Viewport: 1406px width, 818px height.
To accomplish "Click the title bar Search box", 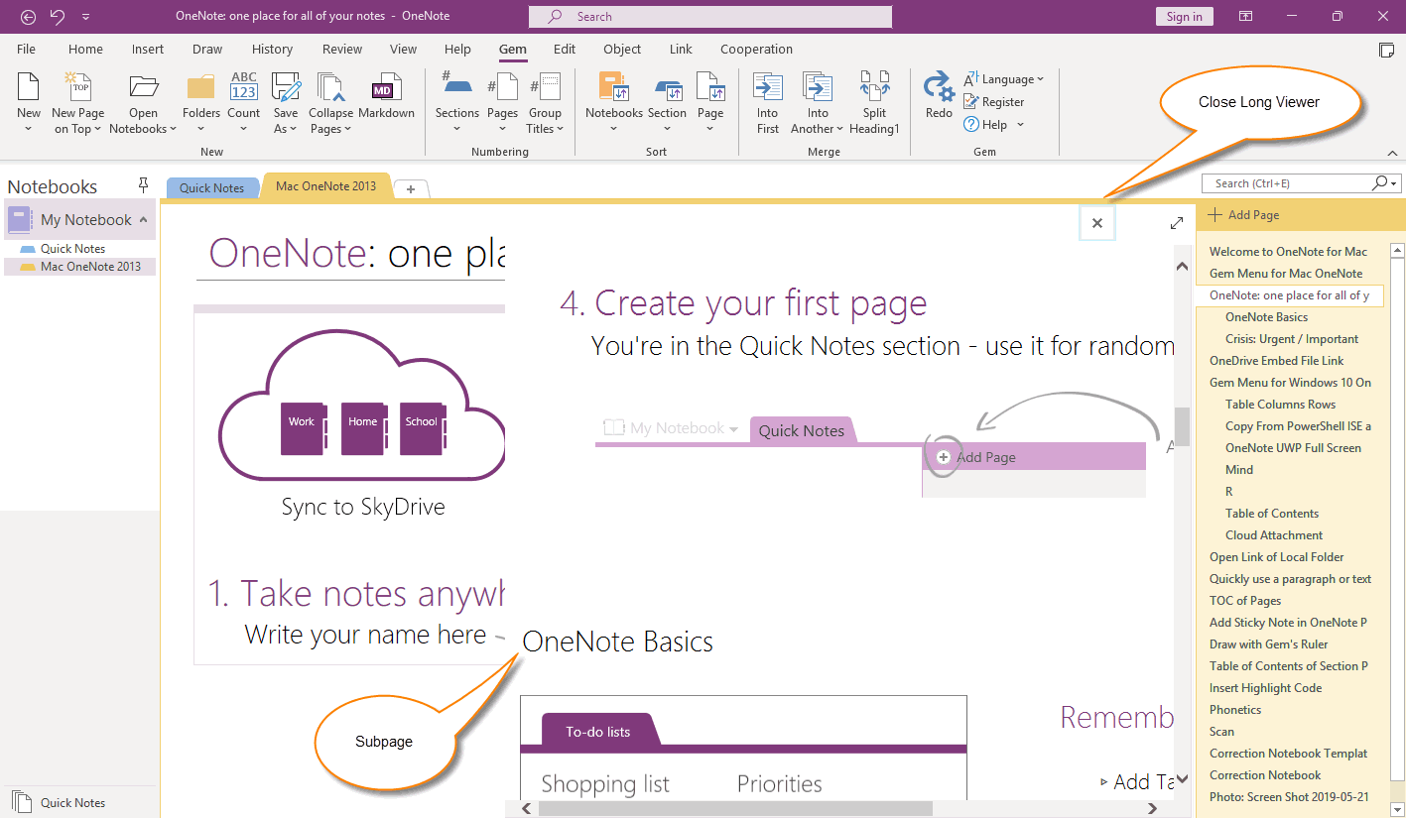I will pos(710,17).
